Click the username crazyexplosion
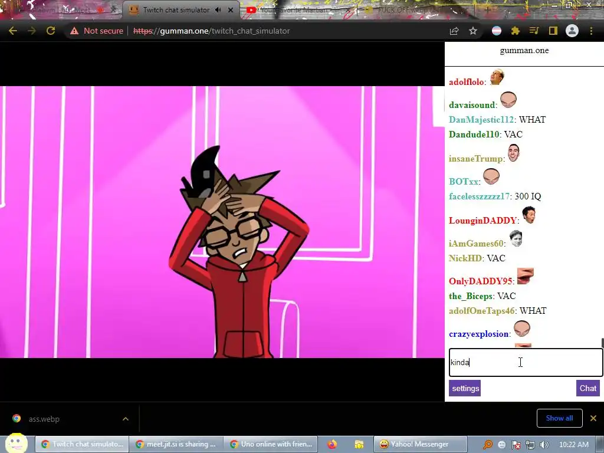The width and height of the screenshot is (604, 453). pos(479,334)
